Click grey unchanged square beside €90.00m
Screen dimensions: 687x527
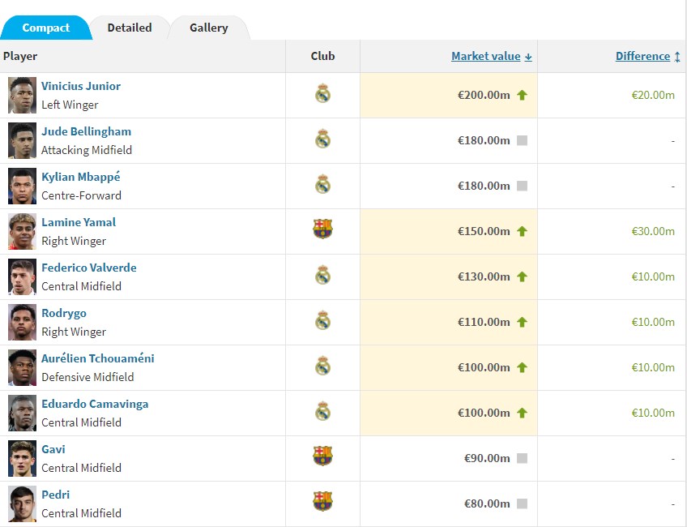pyautogui.click(x=522, y=458)
